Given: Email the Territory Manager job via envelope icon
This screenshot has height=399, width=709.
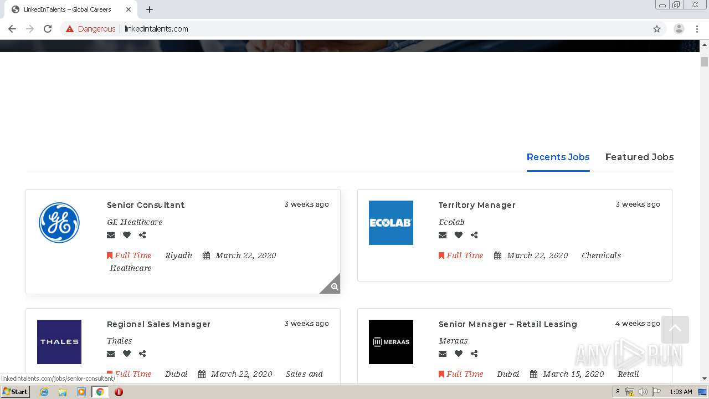Looking at the screenshot, I should click(x=443, y=235).
